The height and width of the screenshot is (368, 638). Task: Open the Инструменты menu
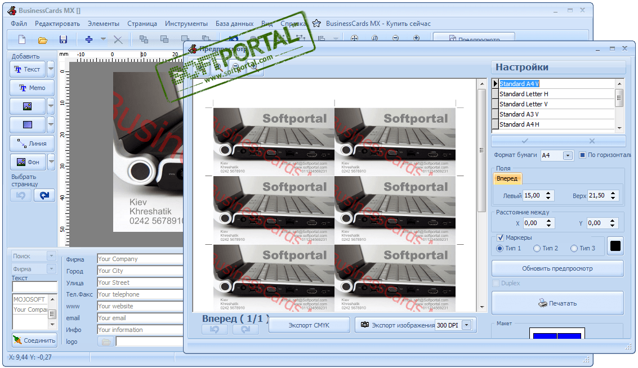click(186, 24)
